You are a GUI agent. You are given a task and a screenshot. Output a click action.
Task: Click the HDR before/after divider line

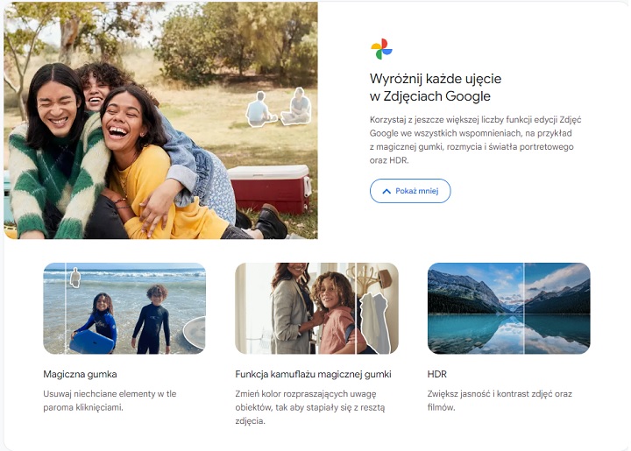[x=523, y=308]
